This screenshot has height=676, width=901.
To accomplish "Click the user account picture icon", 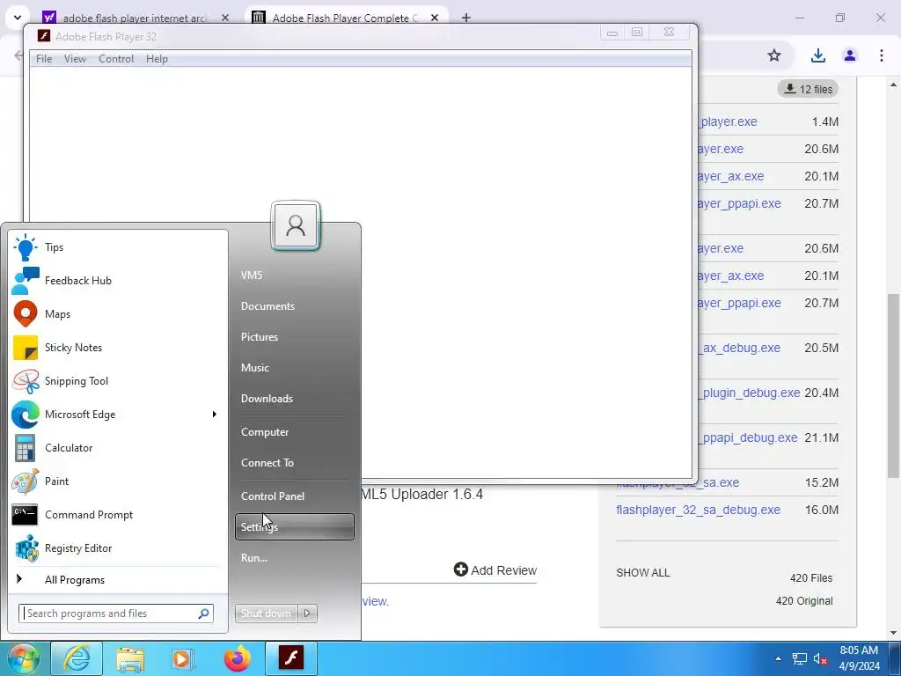I will (x=296, y=225).
